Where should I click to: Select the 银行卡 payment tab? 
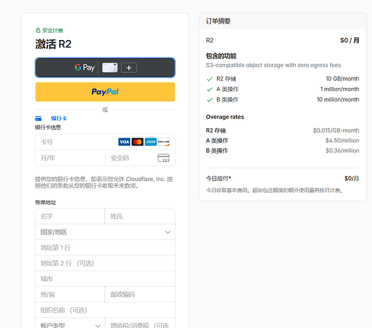point(59,119)
